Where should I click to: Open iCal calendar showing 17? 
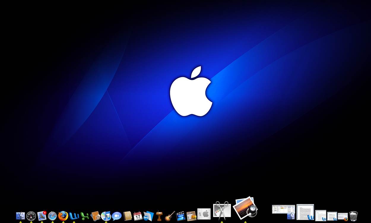(x=138, y=216)
